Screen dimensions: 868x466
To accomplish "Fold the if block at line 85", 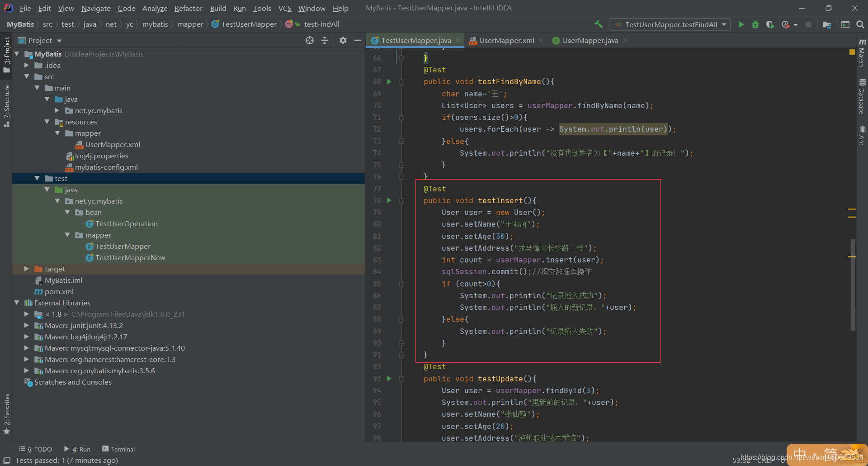I will click(x=401, y=284).
